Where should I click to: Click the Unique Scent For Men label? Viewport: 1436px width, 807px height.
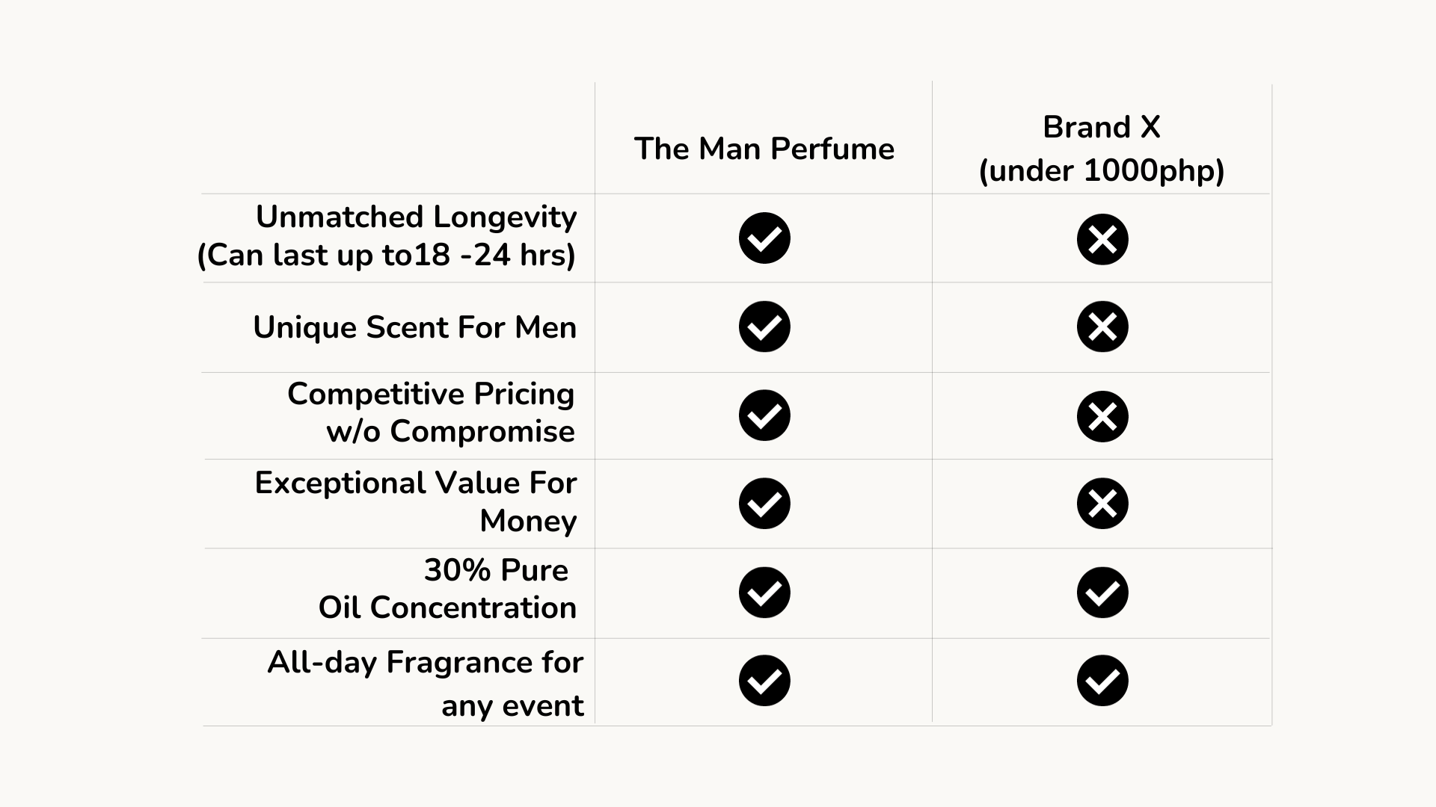point(415,327)
